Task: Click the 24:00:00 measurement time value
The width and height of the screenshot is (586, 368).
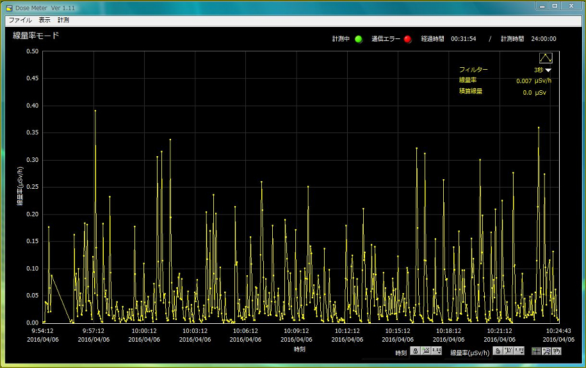Action: click(x=543, y=39)
